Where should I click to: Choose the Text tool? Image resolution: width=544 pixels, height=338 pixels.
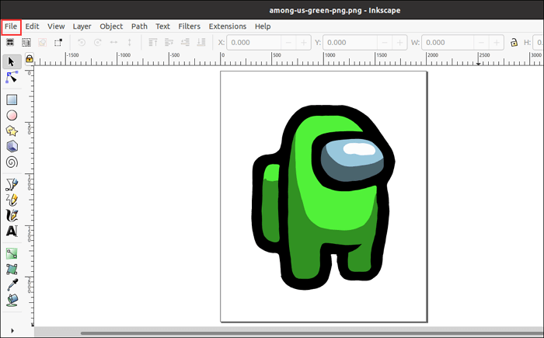pyautogui.click(x=12, y=231)
